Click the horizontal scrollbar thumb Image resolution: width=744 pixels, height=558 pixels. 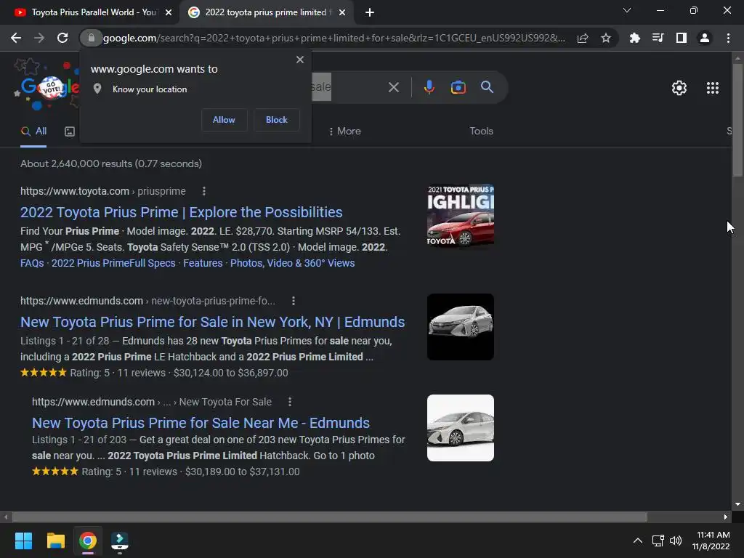(329, 517)
